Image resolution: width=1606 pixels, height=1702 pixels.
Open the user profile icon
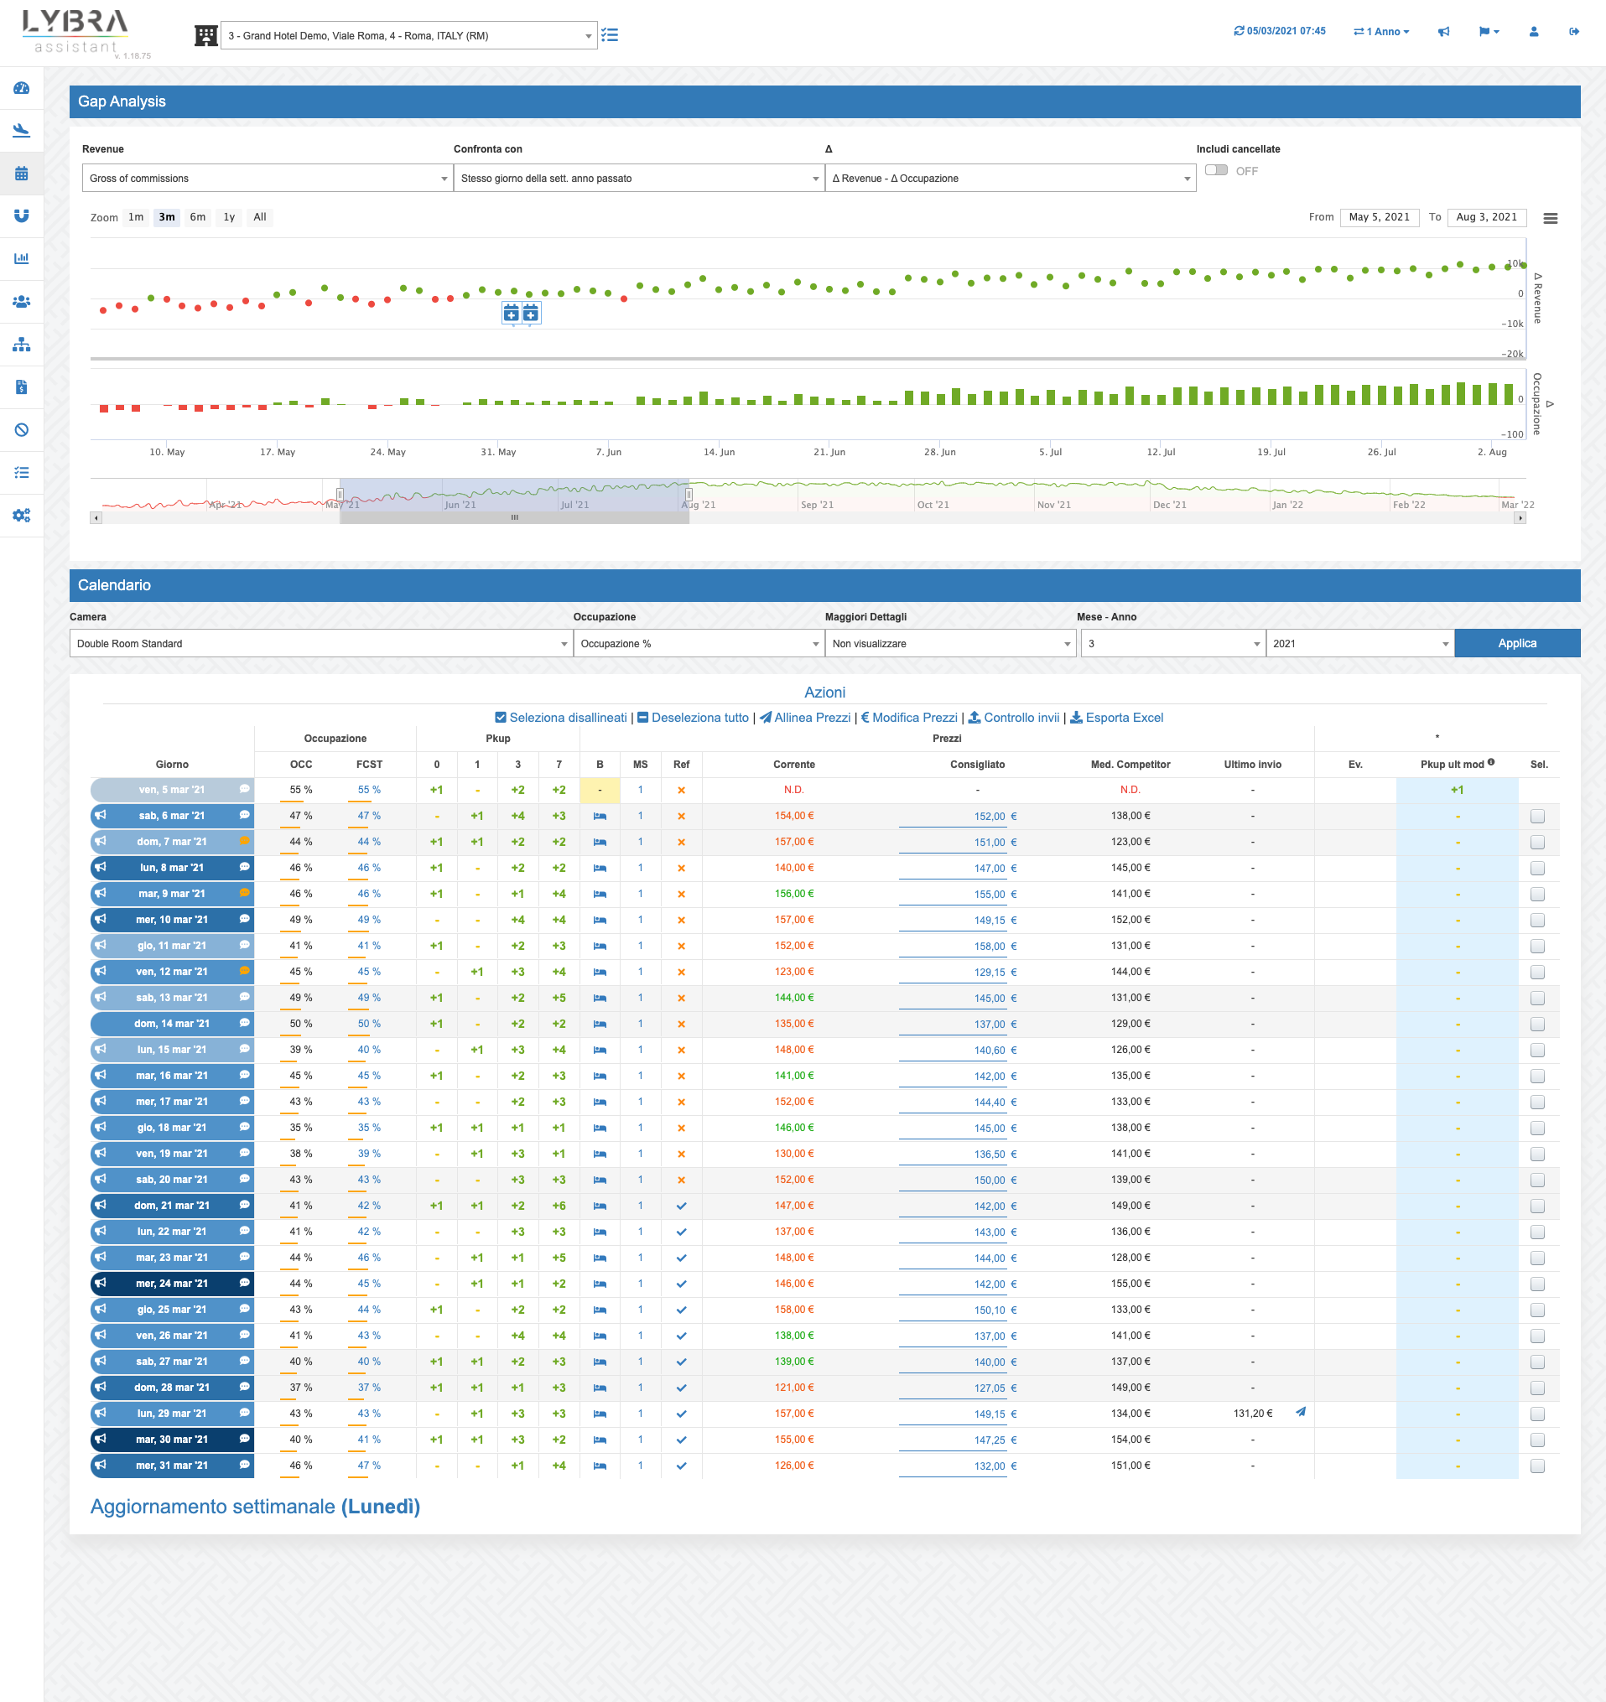tap(1534, 32)
